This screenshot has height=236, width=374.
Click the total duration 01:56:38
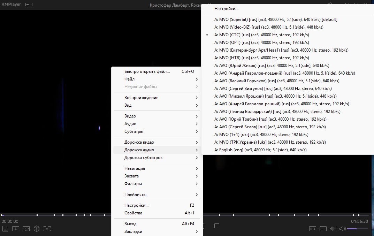tap(359, 221)
